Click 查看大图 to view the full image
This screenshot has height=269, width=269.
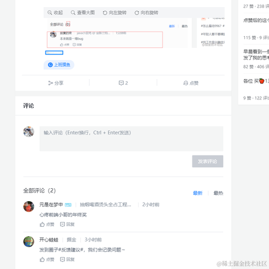click(x=83, y=13)
